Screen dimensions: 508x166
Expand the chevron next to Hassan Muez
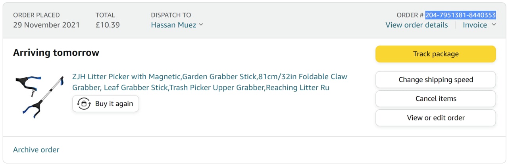[x=201, y=25]
